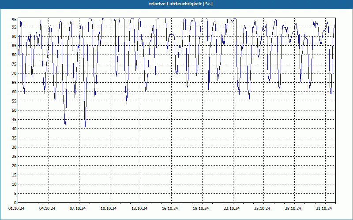Click the y-axis value 50
The width and height of the screenshot is (353, 220).
[14, 110]
